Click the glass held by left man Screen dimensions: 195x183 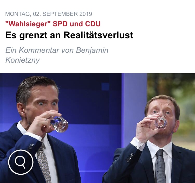point(58,124)
